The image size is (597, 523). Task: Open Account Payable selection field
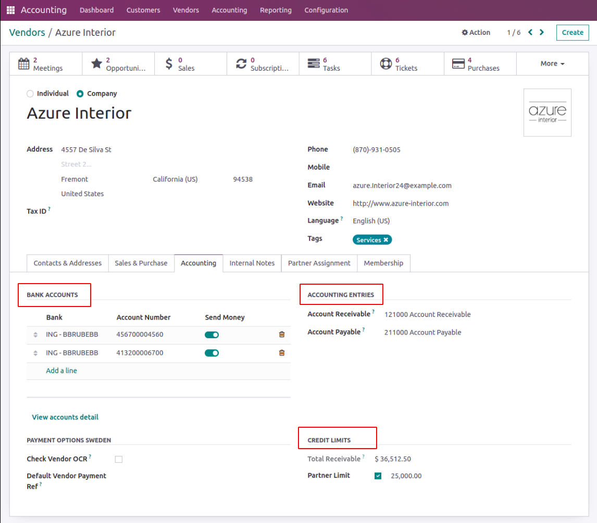pos(422,333)
